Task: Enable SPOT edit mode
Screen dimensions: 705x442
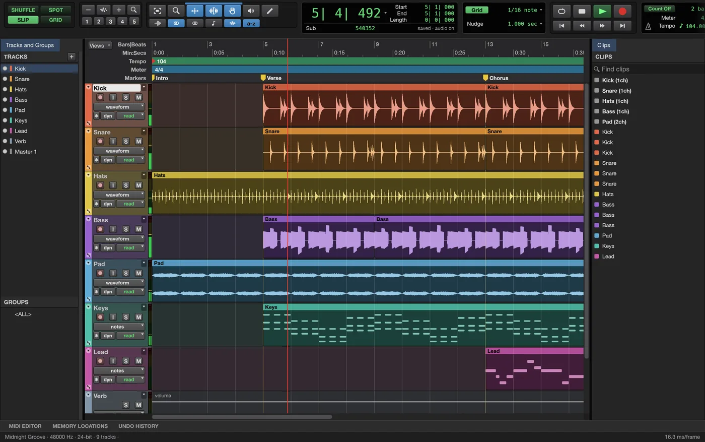Action: 55,10
